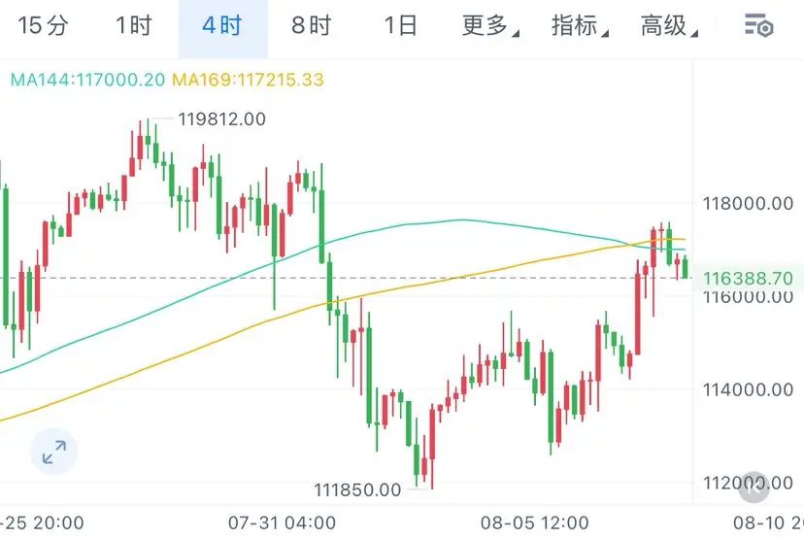Image resolution: width=804 pixels, height=538 pixels.
Task: Click the MA144 indicator label
Action: tap(87, 80)
